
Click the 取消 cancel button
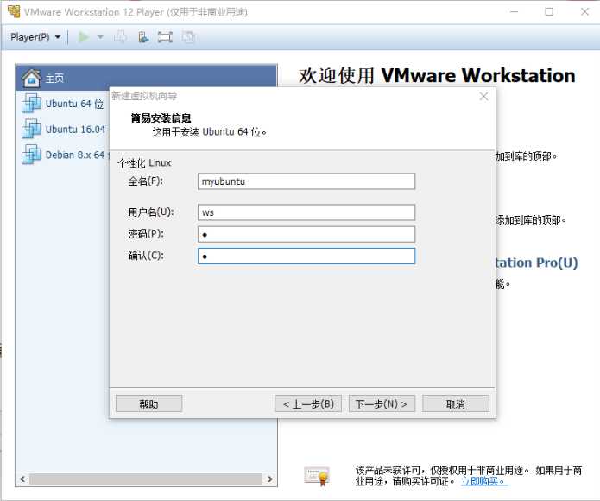[456, 403]
